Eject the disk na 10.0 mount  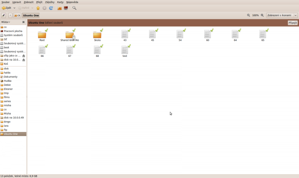24,60
